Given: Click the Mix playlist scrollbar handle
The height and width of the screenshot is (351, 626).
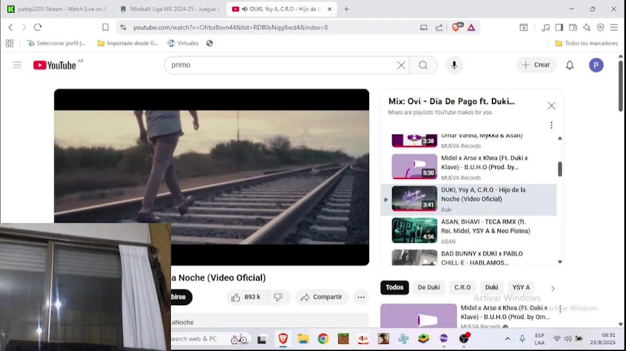Looking at the screenshot, I should pyautogui.click(x=560, y=169).
